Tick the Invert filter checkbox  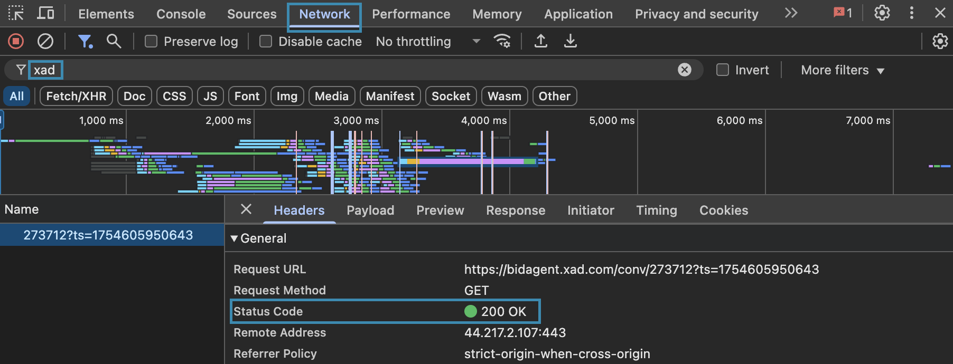(x=722, y=70)
